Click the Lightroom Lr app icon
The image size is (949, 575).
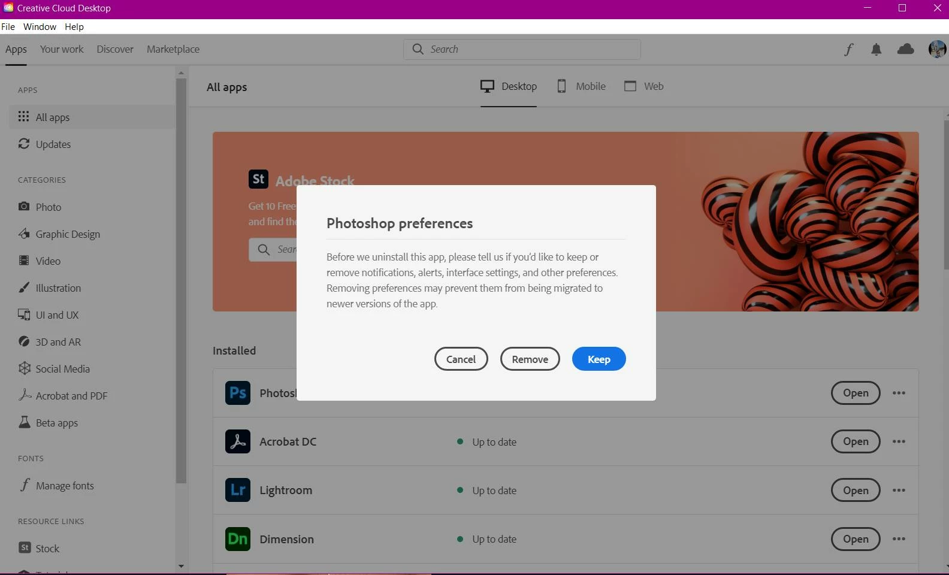tap(238, 490)
